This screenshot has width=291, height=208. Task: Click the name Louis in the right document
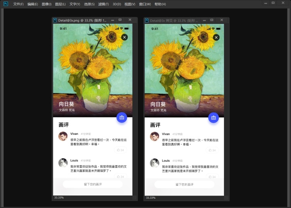tap(166, 161)
